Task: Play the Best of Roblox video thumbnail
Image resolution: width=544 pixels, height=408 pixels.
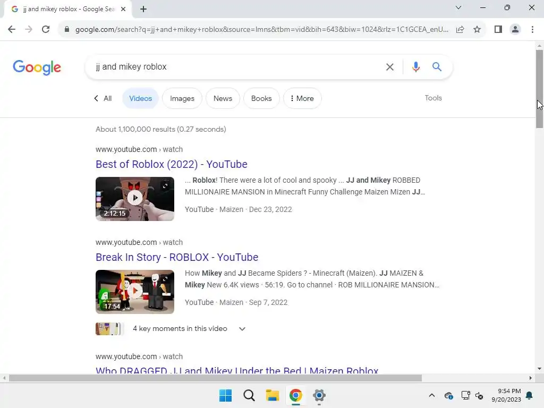Action: (x=135, y=199)
